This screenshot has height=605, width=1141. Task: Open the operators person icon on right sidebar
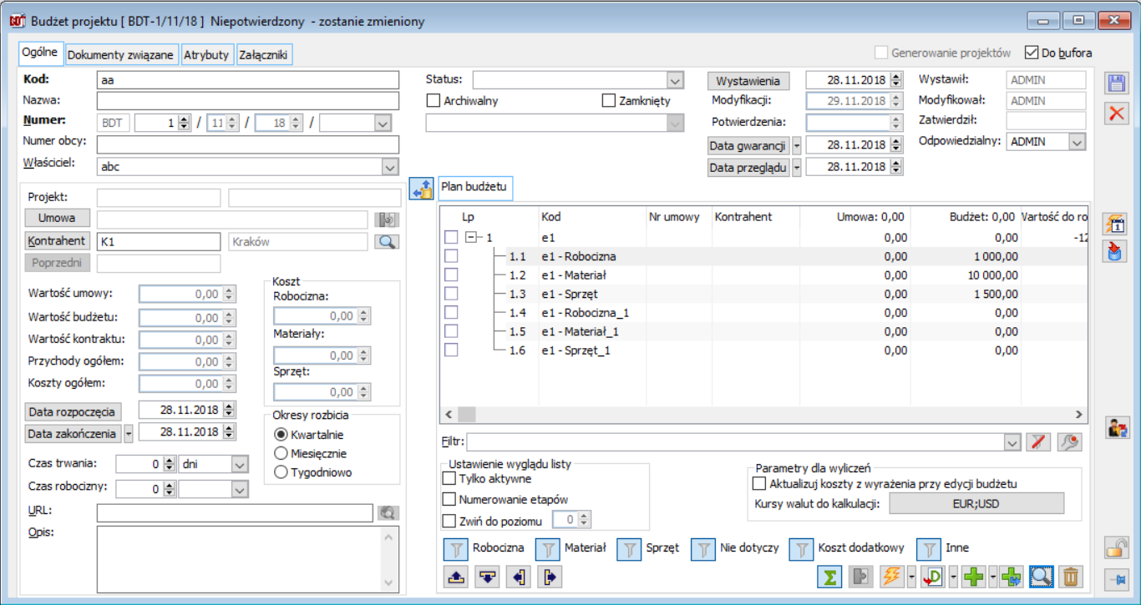click(1117, 427)
